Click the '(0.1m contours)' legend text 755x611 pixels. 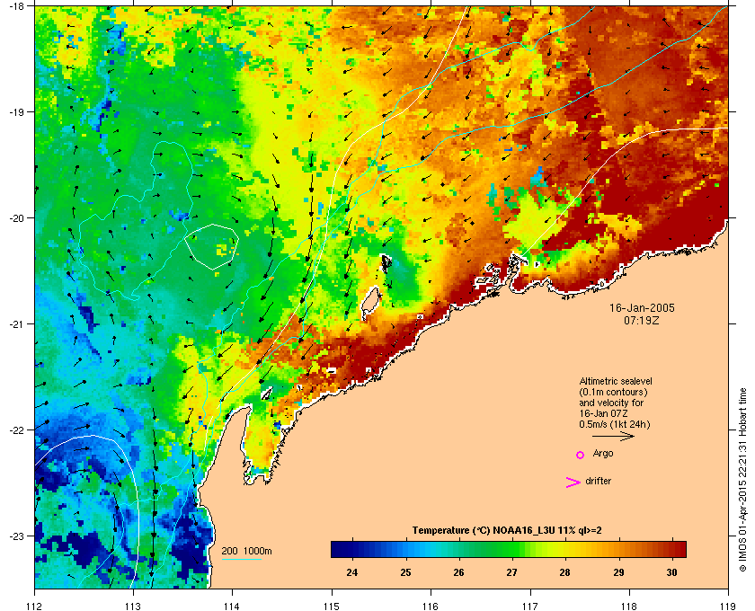tap(613, 392)
